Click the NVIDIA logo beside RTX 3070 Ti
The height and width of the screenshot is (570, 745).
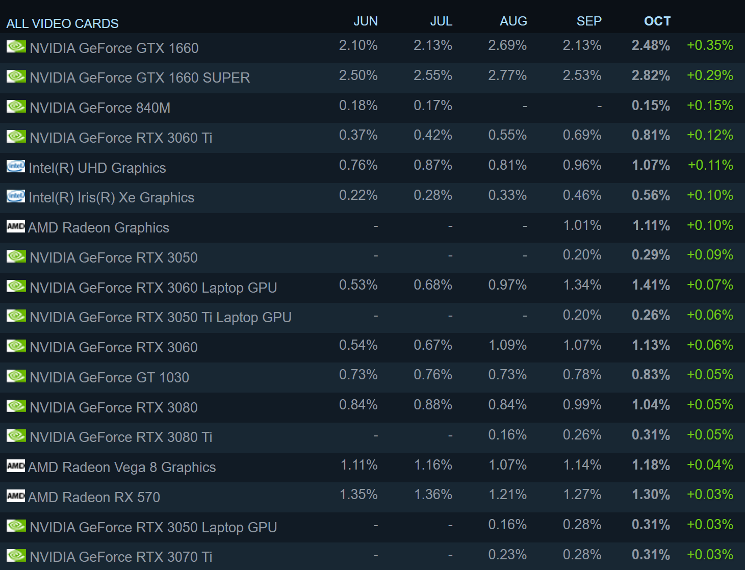(16, 556)
